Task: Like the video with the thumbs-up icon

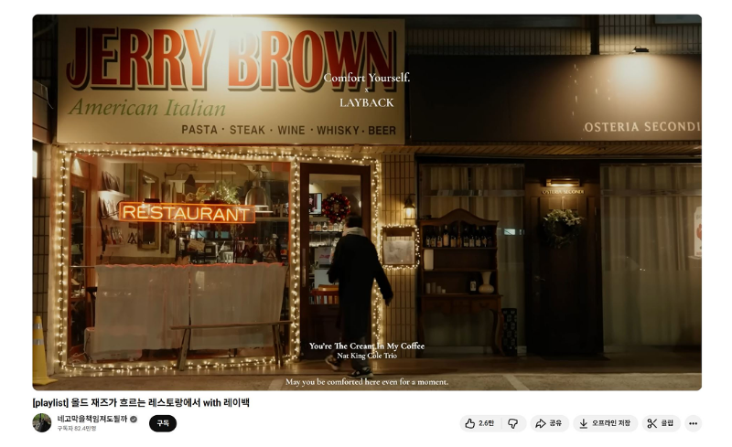Action: pyautogui.click(x=469, y=423)
